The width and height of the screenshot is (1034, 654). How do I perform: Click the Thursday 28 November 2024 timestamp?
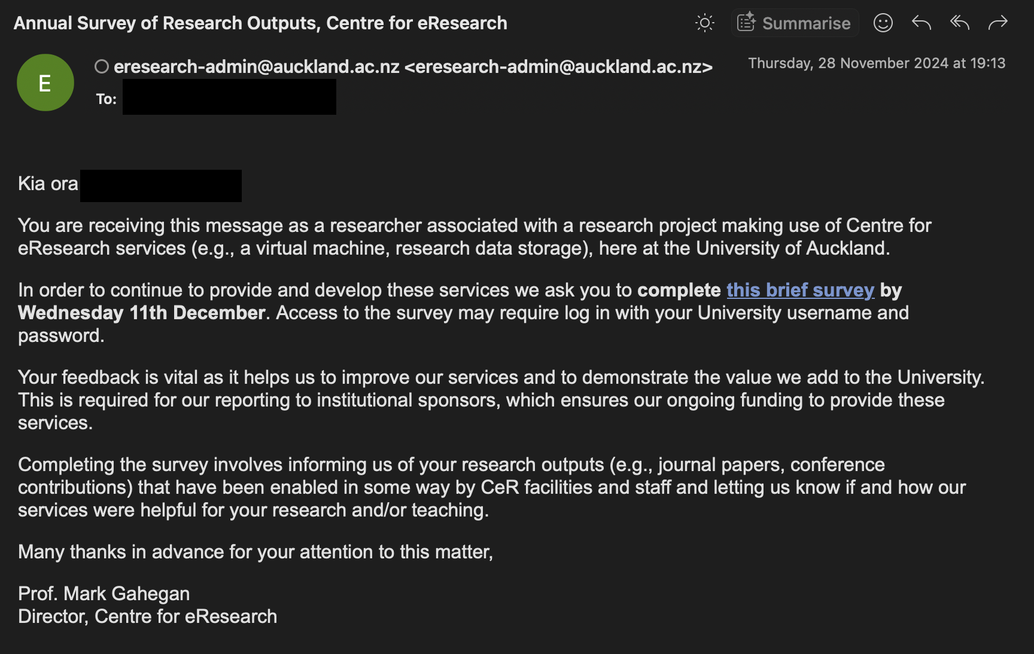[x=876, y=63]
